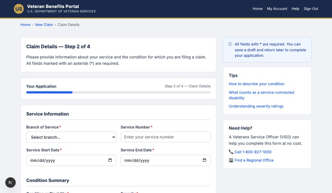Focus the Service Start Date field
332x193 pixels.
[x=71, y=160]
